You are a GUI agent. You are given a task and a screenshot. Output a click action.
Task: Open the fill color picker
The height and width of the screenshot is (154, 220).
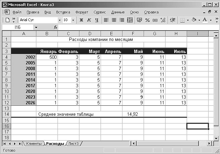tap(199, 20)
